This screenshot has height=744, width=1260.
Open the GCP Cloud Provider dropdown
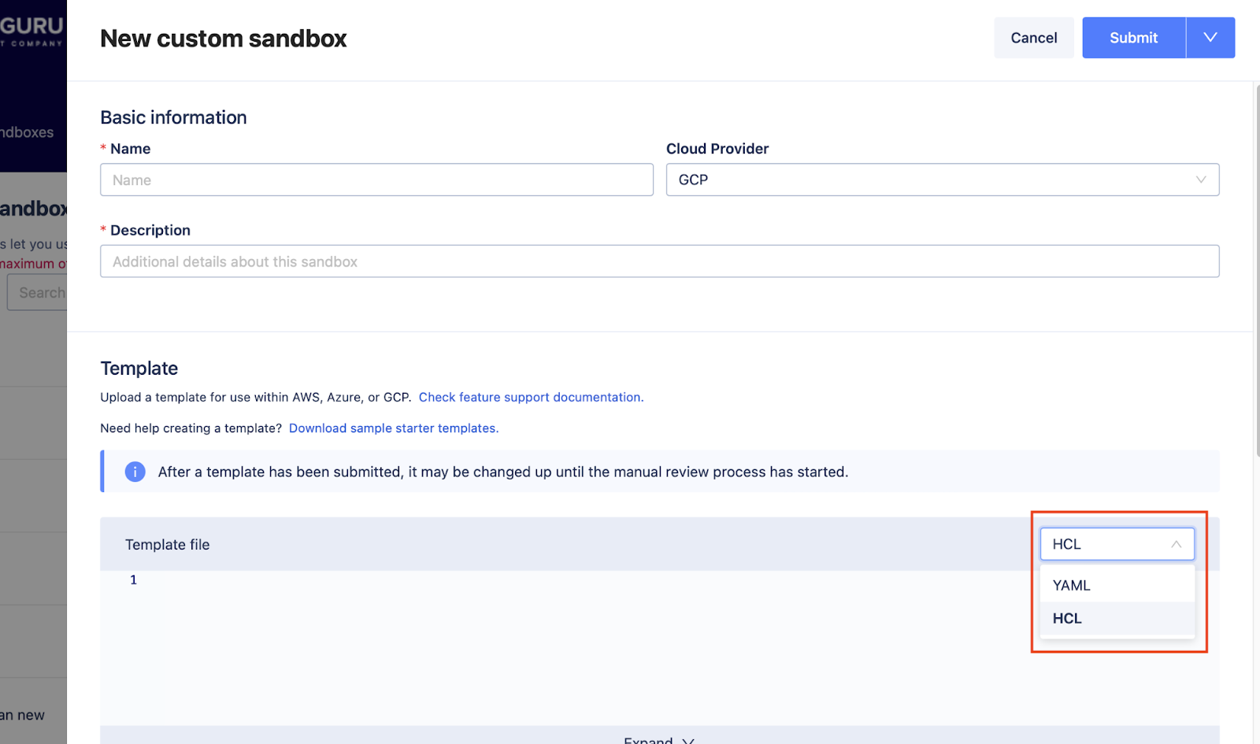click(x=942, y=180)
